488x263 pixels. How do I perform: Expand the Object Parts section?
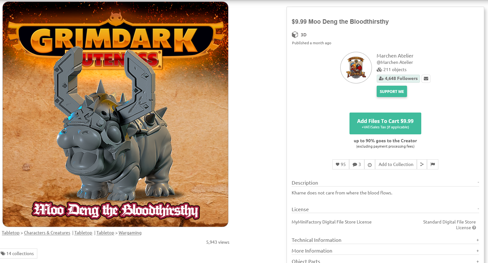(478, 261)
